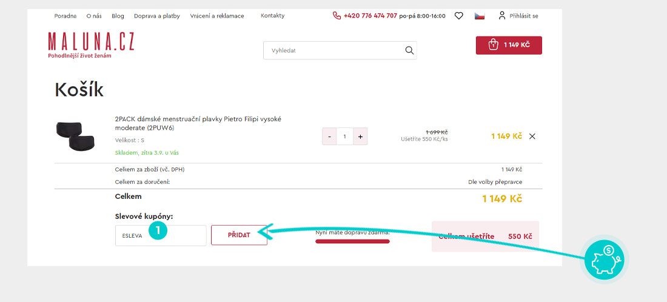667x302 pixels.
Task: Click the free shipping progress bar
Action: coord(352,241)
